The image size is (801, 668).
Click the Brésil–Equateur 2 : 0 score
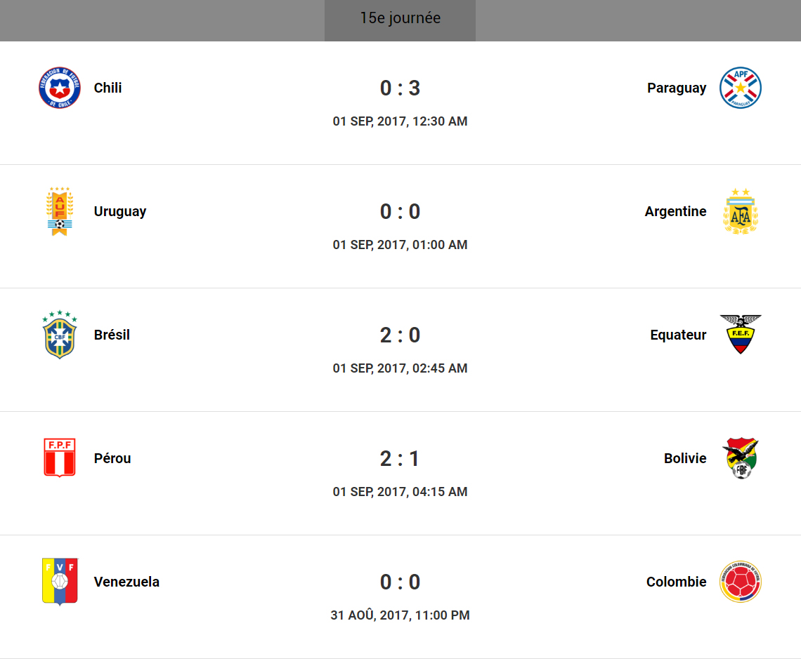click(400, 335)
